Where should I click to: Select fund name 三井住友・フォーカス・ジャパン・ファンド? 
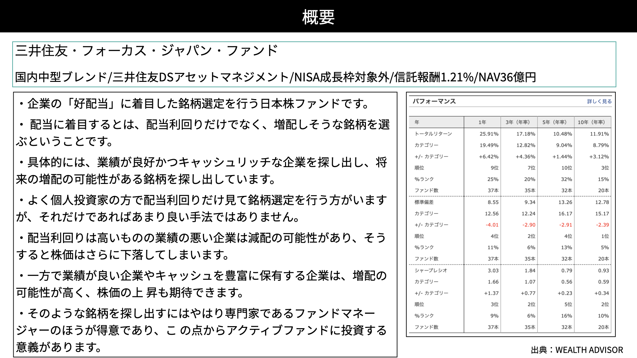(x=146, y=51)
